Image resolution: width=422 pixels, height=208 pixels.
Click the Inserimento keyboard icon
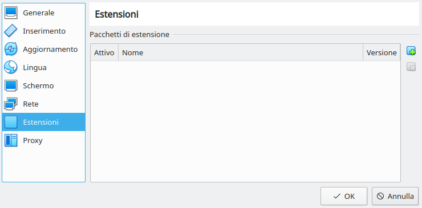[x=11, y=31]
